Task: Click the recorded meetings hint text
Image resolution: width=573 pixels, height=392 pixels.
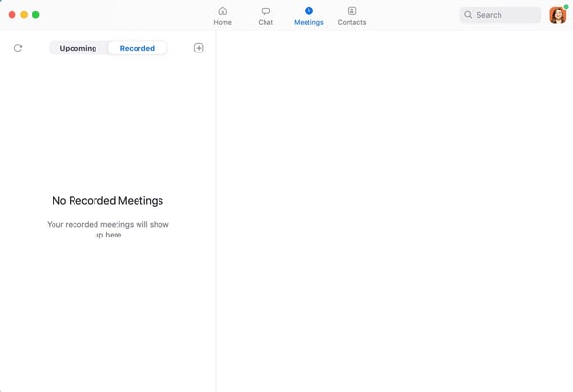Action: 108,230
